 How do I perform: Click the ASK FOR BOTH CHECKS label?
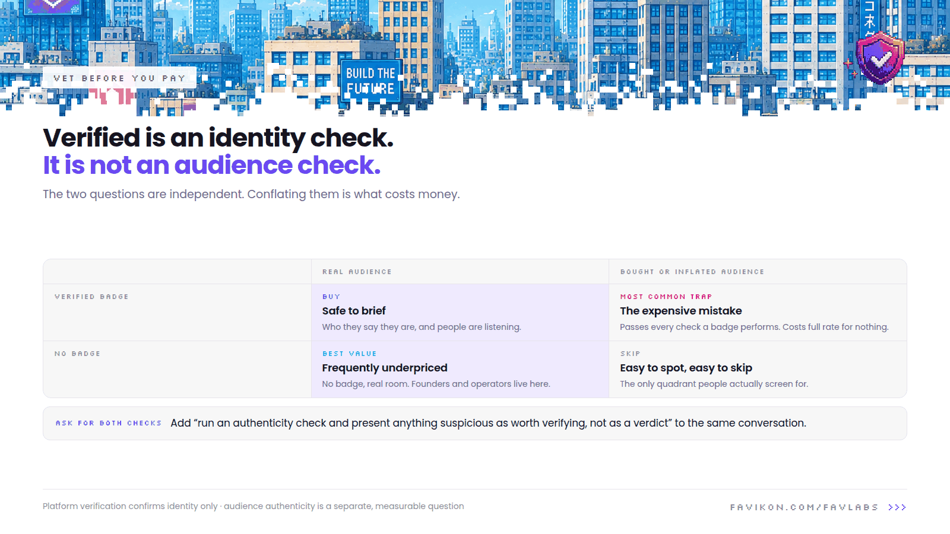109,423
